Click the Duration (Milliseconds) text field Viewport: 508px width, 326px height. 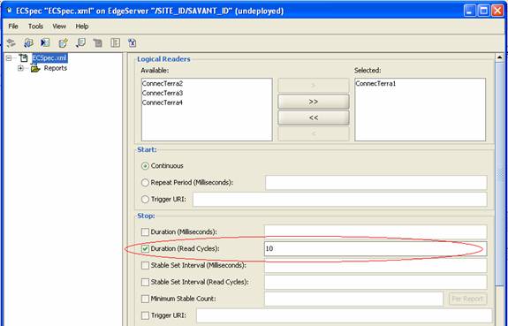[x=375, y=232]
